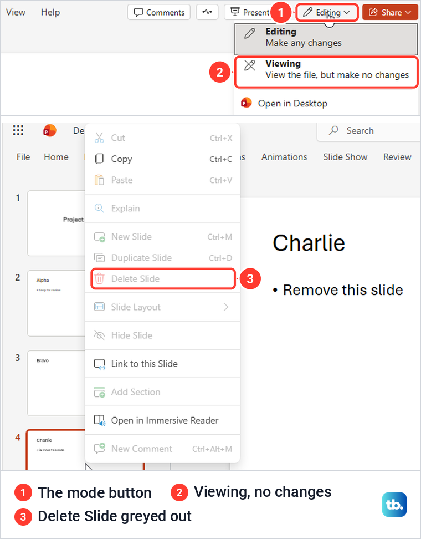Choose New Slide entry
Screen dimensions: 421x539
pos(162,237)
